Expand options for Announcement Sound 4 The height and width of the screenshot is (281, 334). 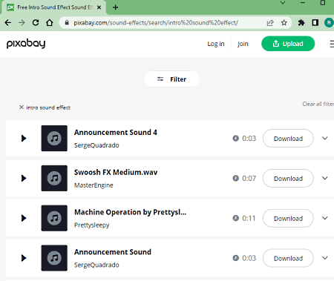pos(325,138)
